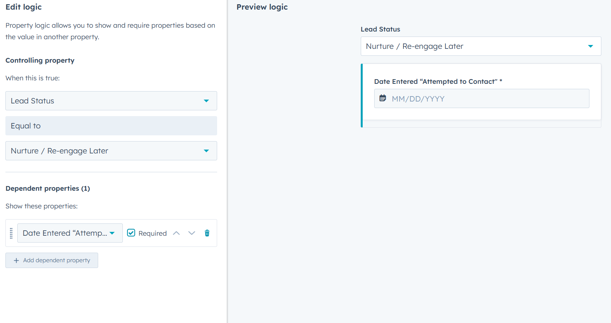Screen dimensions: 611x323
Task: Click the plus icon on Add dependent property
Action: [x=16, y=260]
